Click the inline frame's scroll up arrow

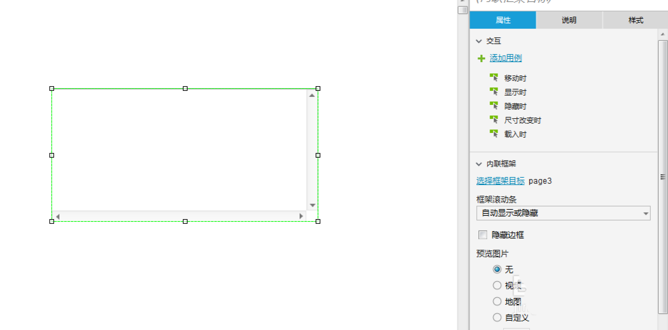pyautogui.click(x=312, y=96)
